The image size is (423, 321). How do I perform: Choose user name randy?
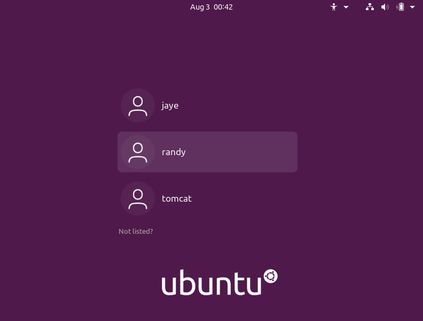coord(174,152)
